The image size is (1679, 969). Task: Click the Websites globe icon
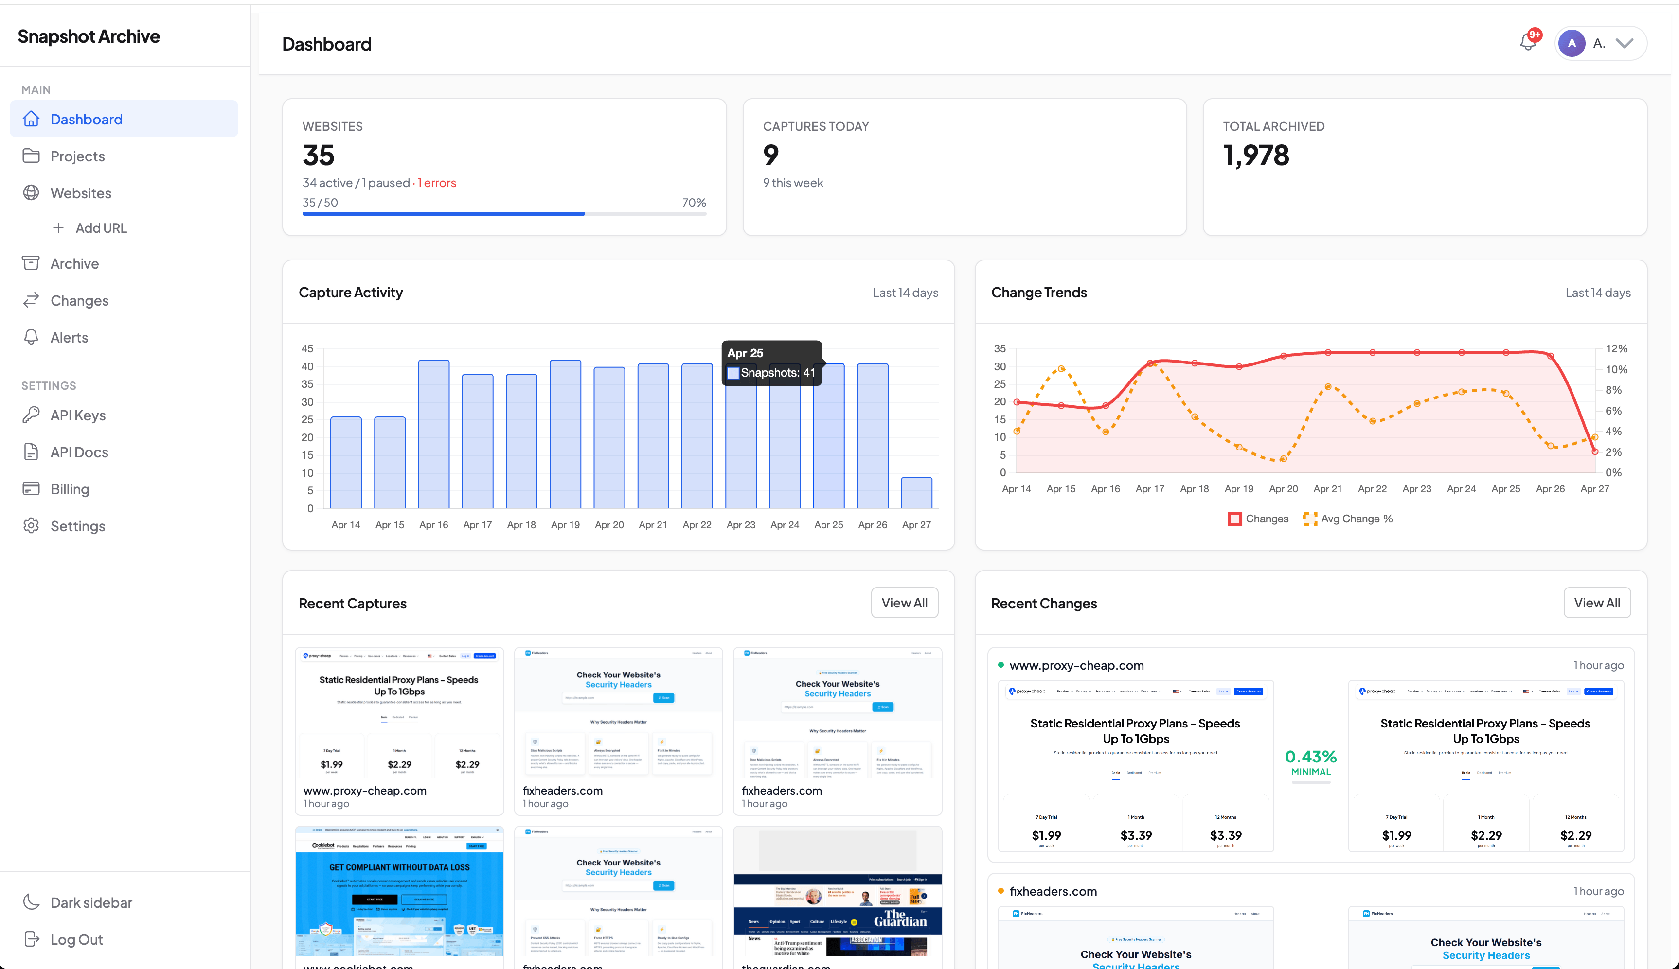pos(31,193)
